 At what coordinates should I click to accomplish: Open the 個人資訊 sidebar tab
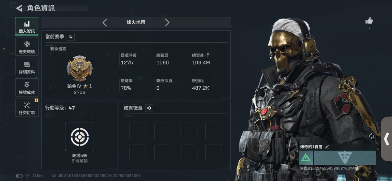coord(27,26)
